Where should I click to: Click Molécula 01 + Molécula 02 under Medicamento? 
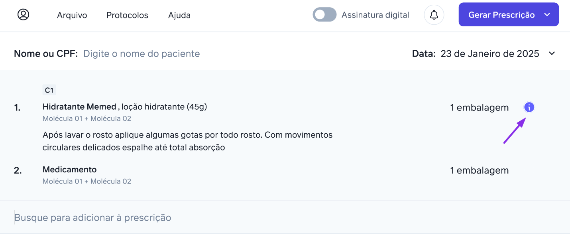pyautogui.click(x=87, y=182)
